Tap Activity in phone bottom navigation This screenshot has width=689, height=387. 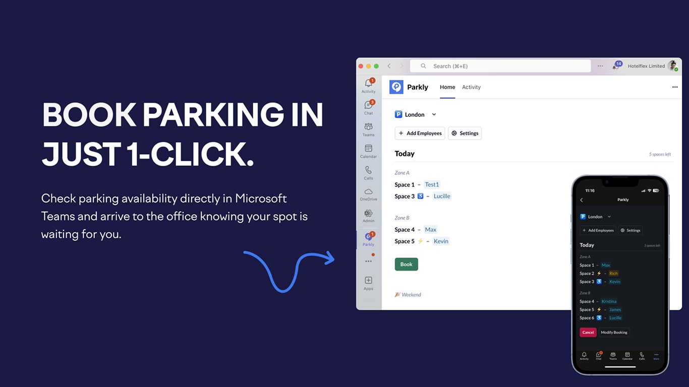click(x=584, y=356)
